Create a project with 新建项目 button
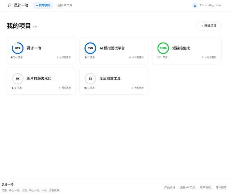The width and height of the screenshot is (233, 195). [x=209, y=26]
